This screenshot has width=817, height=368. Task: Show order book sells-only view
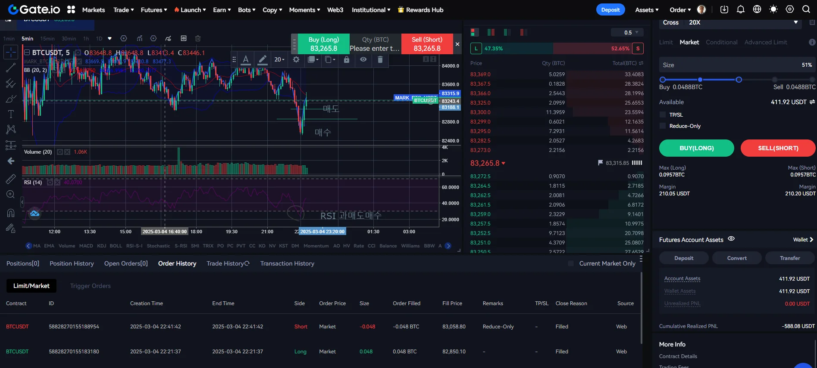523,32
